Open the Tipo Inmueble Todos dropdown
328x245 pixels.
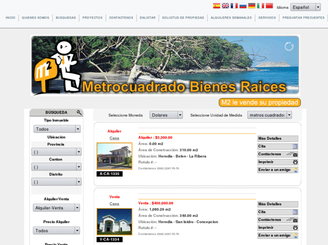[57, 129]
